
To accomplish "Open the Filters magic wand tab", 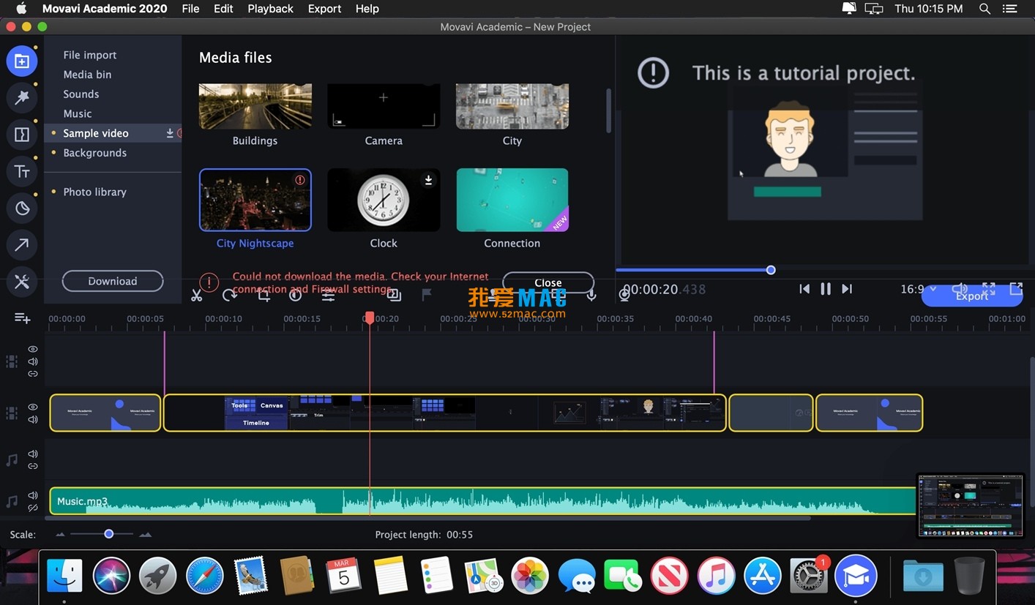I will [22, 97].
